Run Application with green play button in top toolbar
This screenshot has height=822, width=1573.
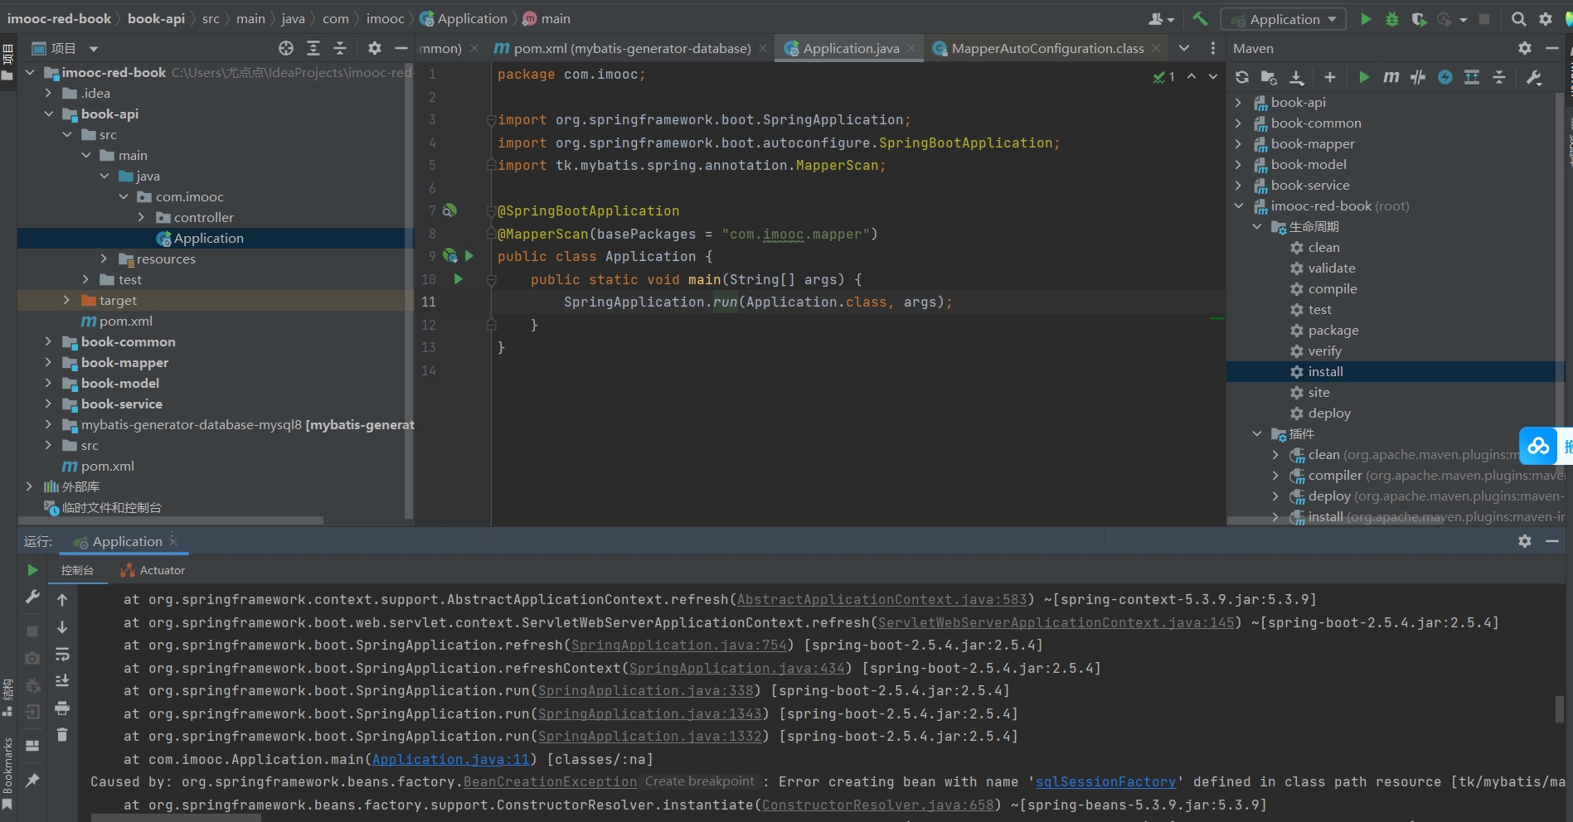(x=1366, y=18)
